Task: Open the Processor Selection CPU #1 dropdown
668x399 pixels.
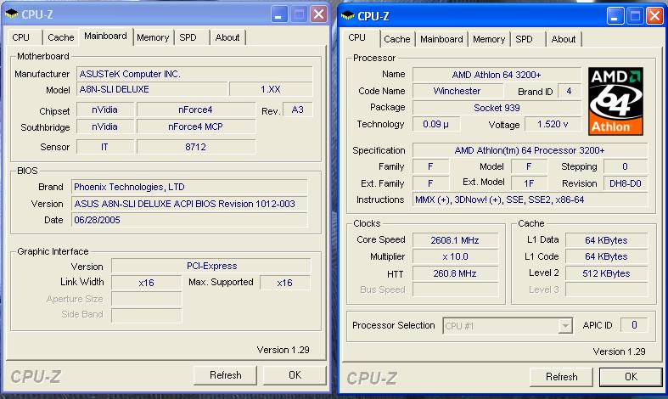Action: tap(508, 326)
